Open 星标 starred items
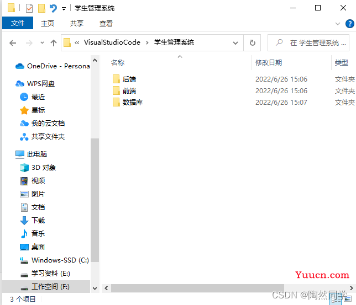 point(32,110)
